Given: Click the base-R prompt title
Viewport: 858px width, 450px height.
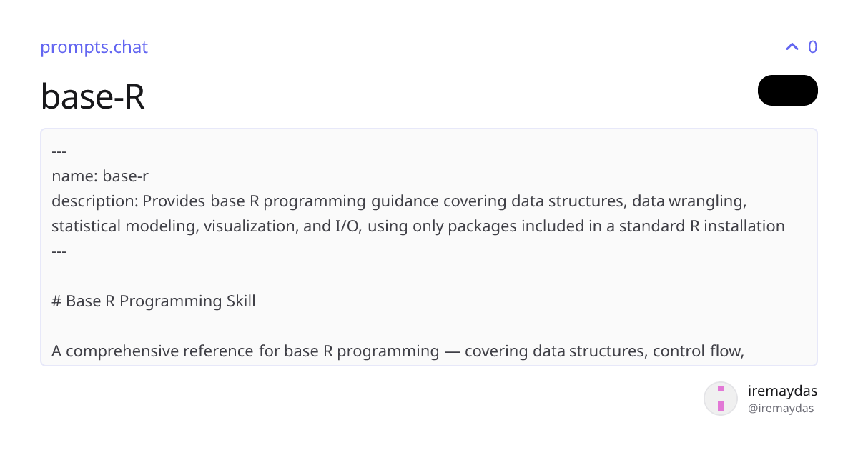Looking at the screenshot, I should (x=93, y=96).
